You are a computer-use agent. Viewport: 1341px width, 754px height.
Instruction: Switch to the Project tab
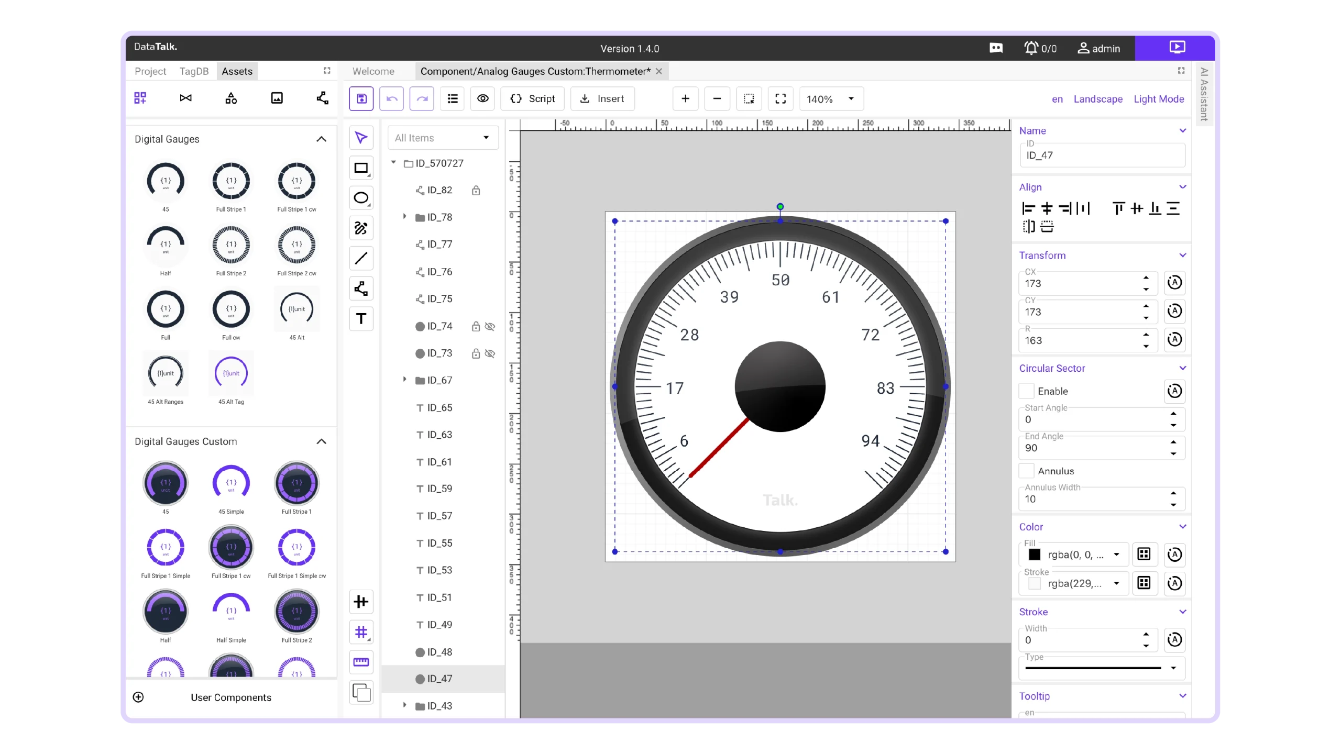[150, 71]
